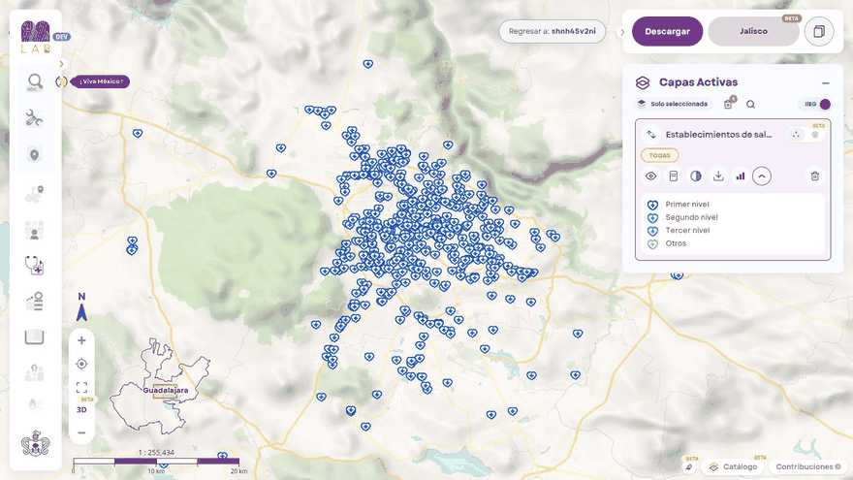The image size is (853, 480).
Task: Toggle layer visibility with the eye icon
Action: pos(651,176)
